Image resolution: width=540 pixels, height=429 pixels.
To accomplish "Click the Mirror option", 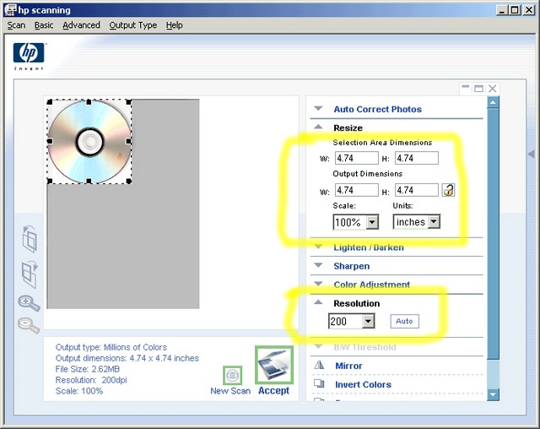I will coord(348,366).
